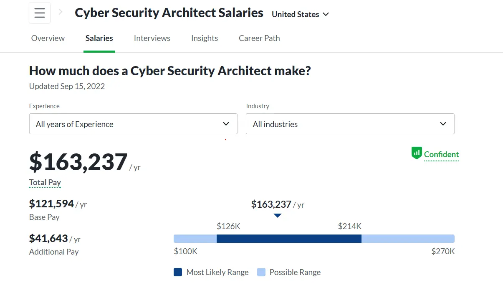
Task: Click the United States chevron arrow
Action: [326, 14]
